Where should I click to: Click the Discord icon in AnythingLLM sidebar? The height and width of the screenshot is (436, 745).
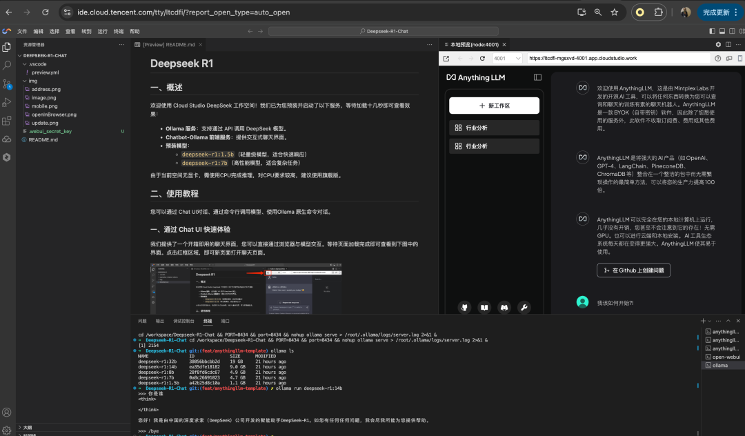(x=504, y=307)
